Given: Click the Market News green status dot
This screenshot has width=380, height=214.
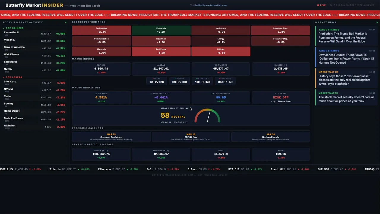Looking at the screenshot, I should 378,22.
